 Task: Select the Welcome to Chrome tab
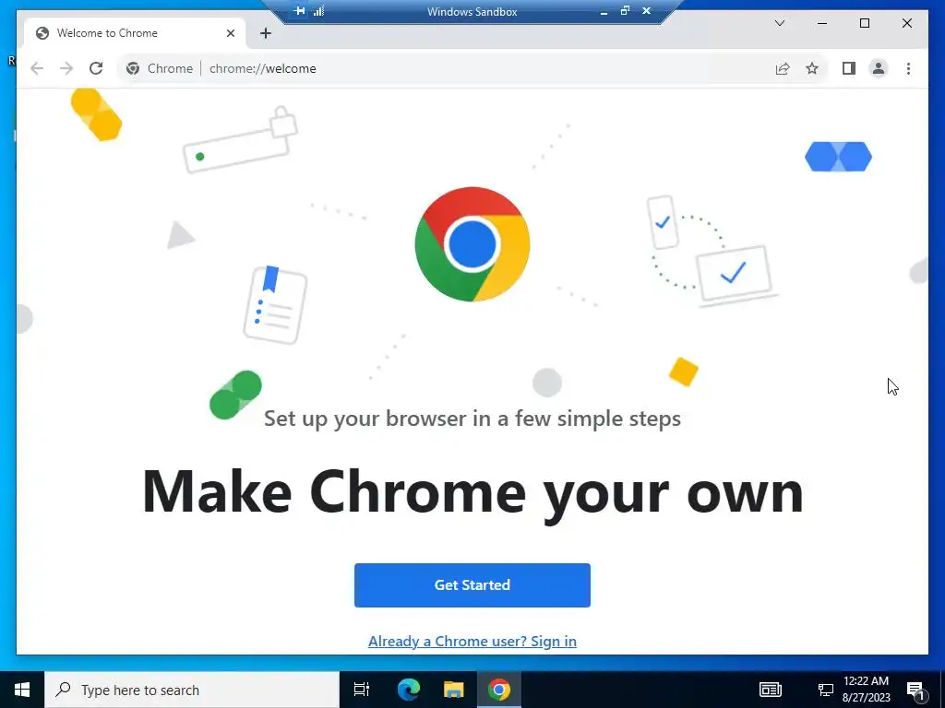[x=135, y=33]
